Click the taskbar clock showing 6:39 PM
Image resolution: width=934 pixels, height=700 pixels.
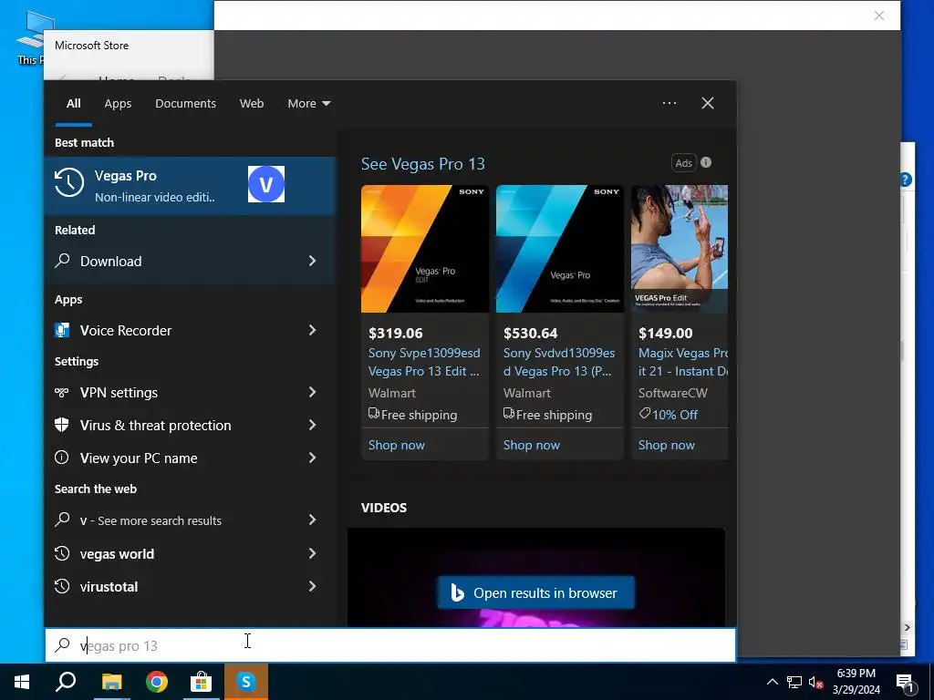tap(856, 682)
